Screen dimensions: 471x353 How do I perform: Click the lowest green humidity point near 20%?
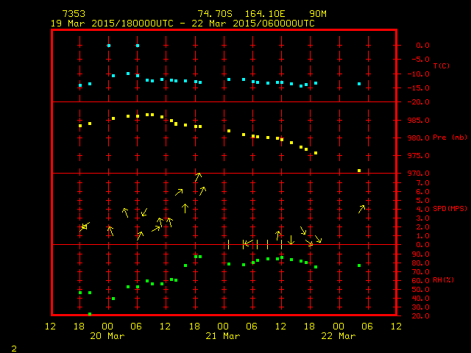tap(90, 314)
